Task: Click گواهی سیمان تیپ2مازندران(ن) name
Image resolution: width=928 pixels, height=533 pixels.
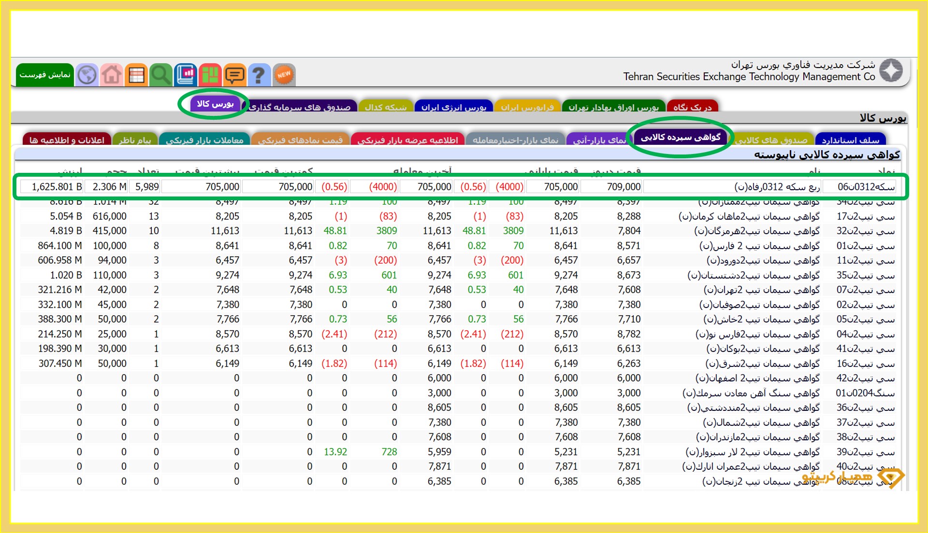Action: click(758, 437)
